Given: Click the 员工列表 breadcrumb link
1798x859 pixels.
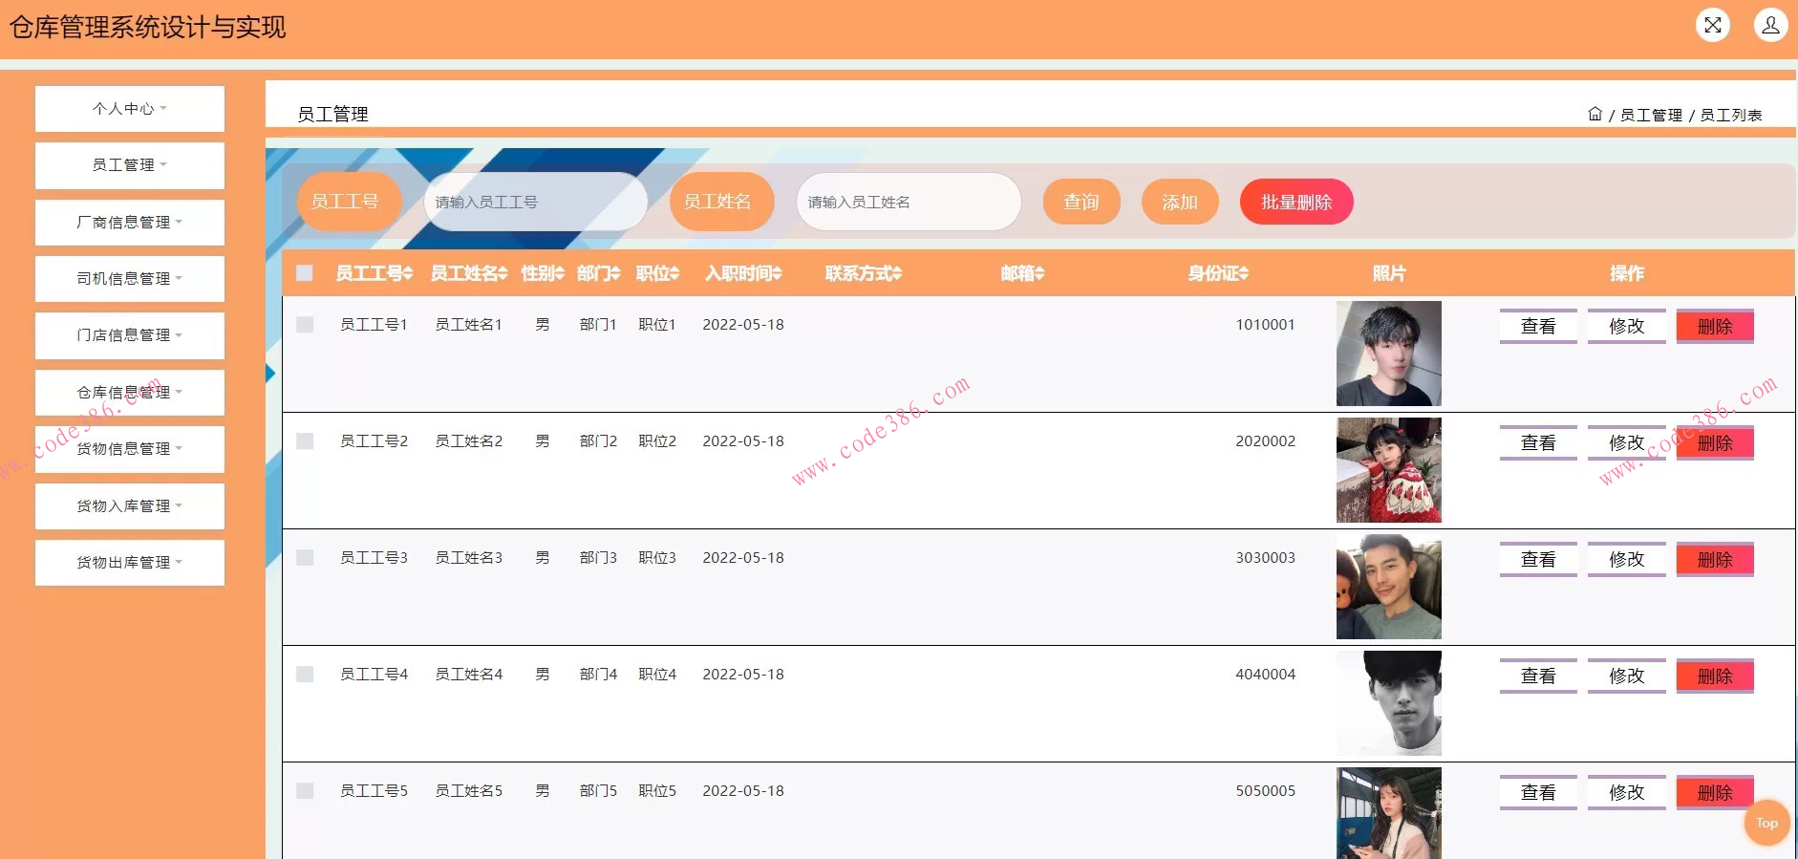Looking at the screenshot, I should pyautogui.click(x=1731, y=115).
